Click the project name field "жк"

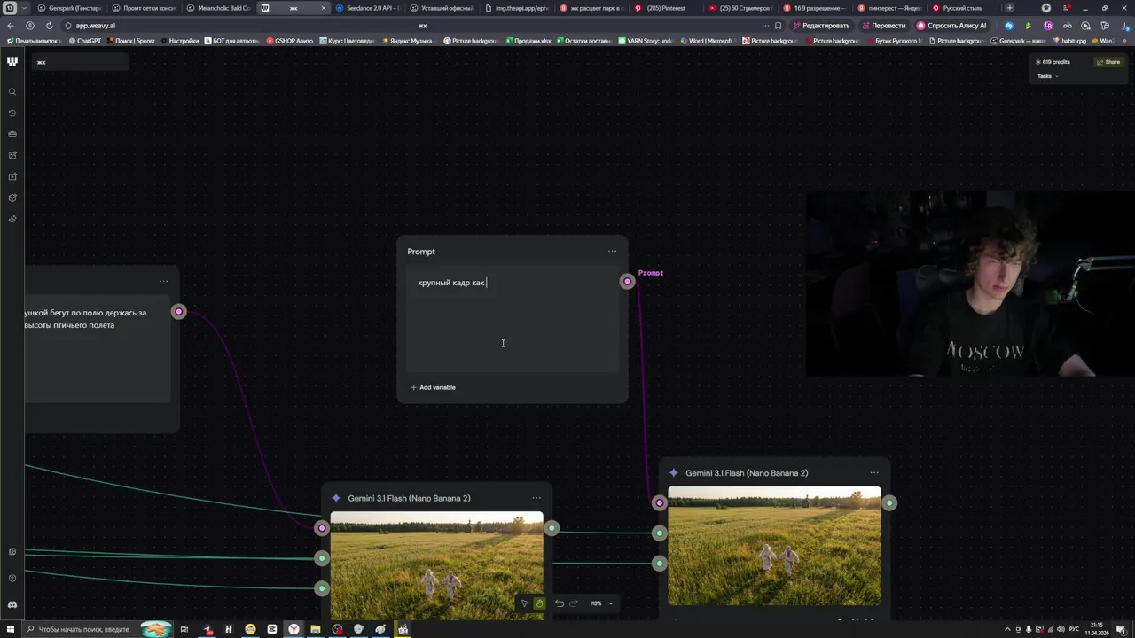click(x=80, y=62)
